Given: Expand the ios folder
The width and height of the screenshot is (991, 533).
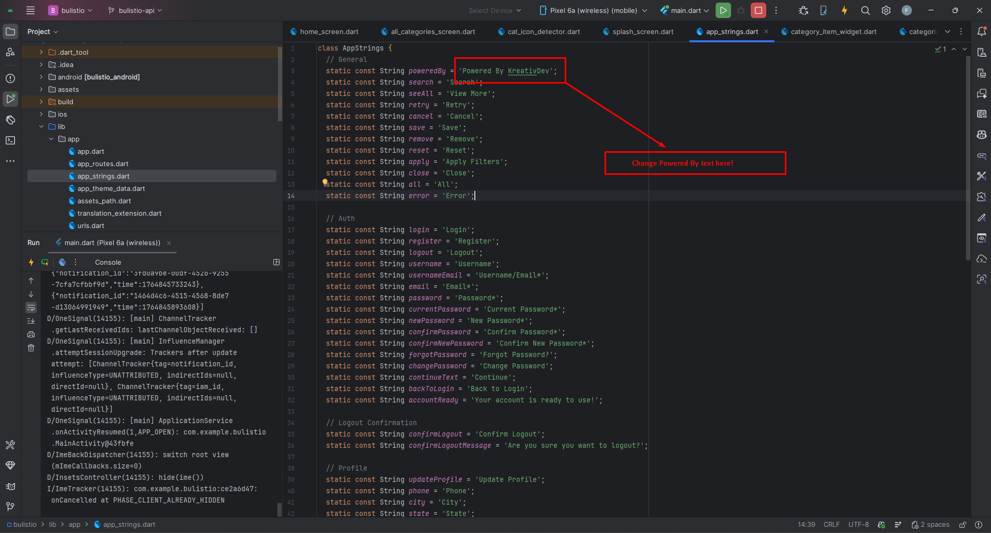Looking at the screenshot, I should pyautogui.click(x=41, y=114).
